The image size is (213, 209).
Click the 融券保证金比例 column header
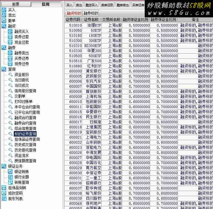click(x=164, y=20)
